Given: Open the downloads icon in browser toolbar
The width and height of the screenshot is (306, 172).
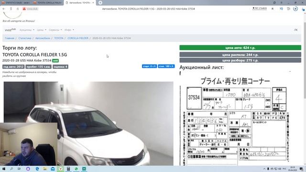Looking at the screenshot, I should pyautogui.click(x=303, y=9).
